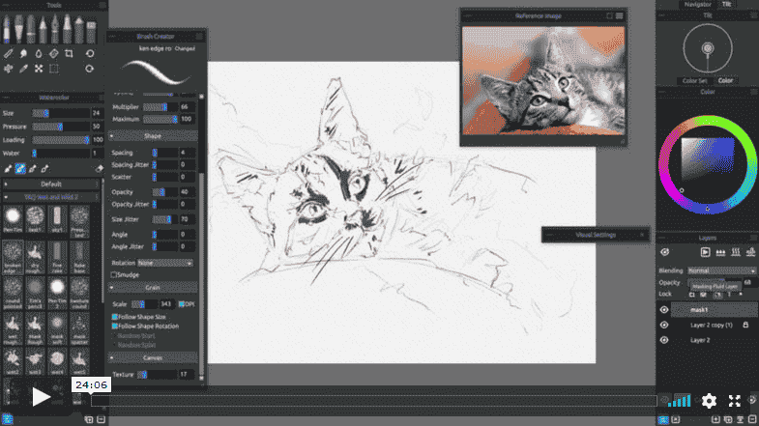Click the undo arrow in Tools panel

tap(90, 54)
